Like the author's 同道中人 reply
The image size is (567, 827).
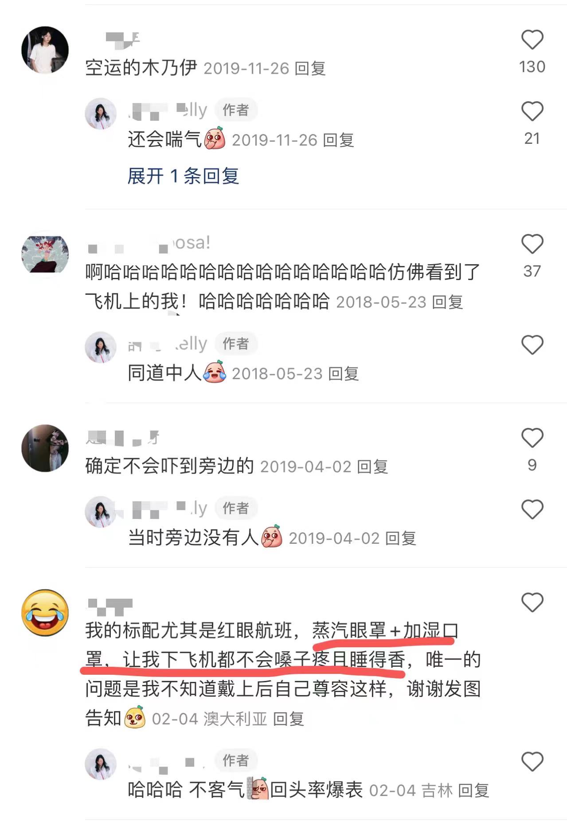click(532, 345)
